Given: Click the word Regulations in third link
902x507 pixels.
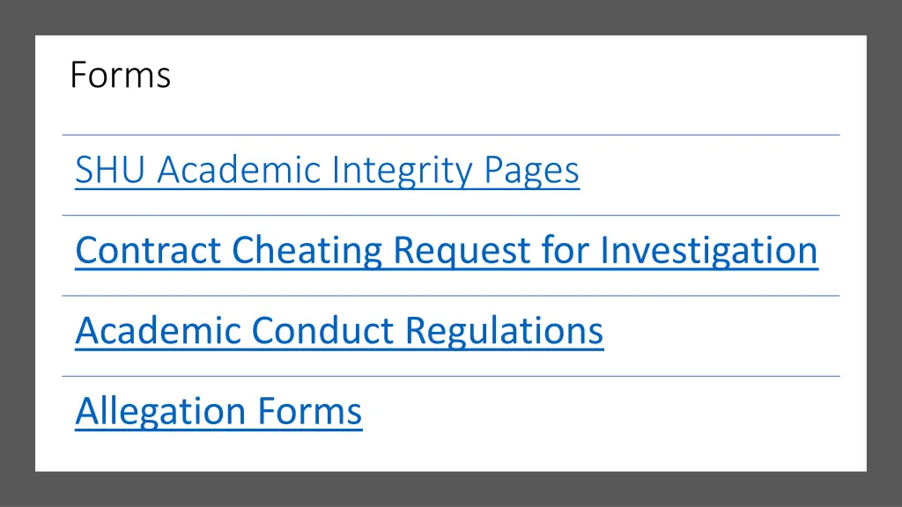Looking at the screenshot, I should tap(505, 331).
